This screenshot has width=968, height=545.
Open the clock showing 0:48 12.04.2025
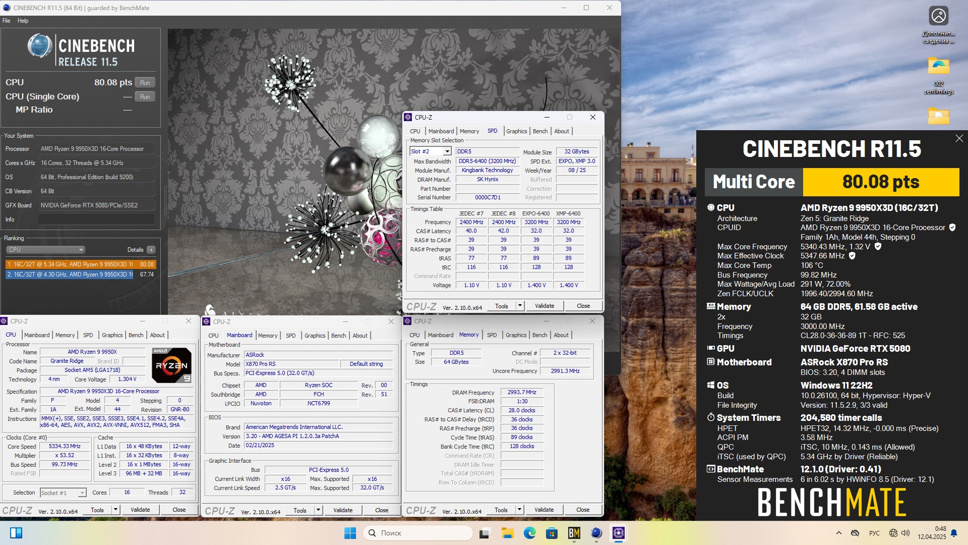(x=932, y=533)
